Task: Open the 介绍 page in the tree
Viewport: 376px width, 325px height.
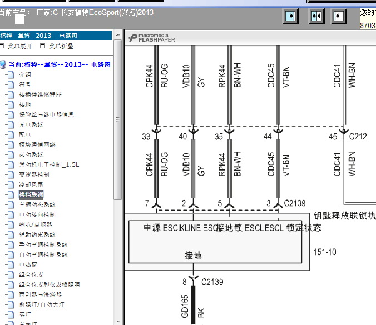Action: click(25, 74)
